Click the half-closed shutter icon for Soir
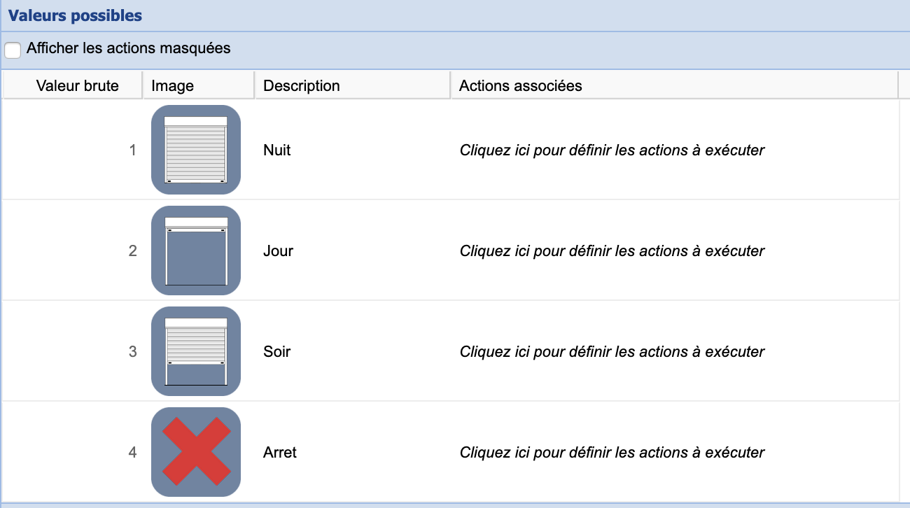This screenshot has height=508, width=910. tap(196, 351)
